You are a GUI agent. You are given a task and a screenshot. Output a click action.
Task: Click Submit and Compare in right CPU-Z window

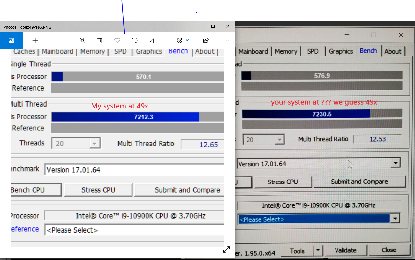[359, 182]
